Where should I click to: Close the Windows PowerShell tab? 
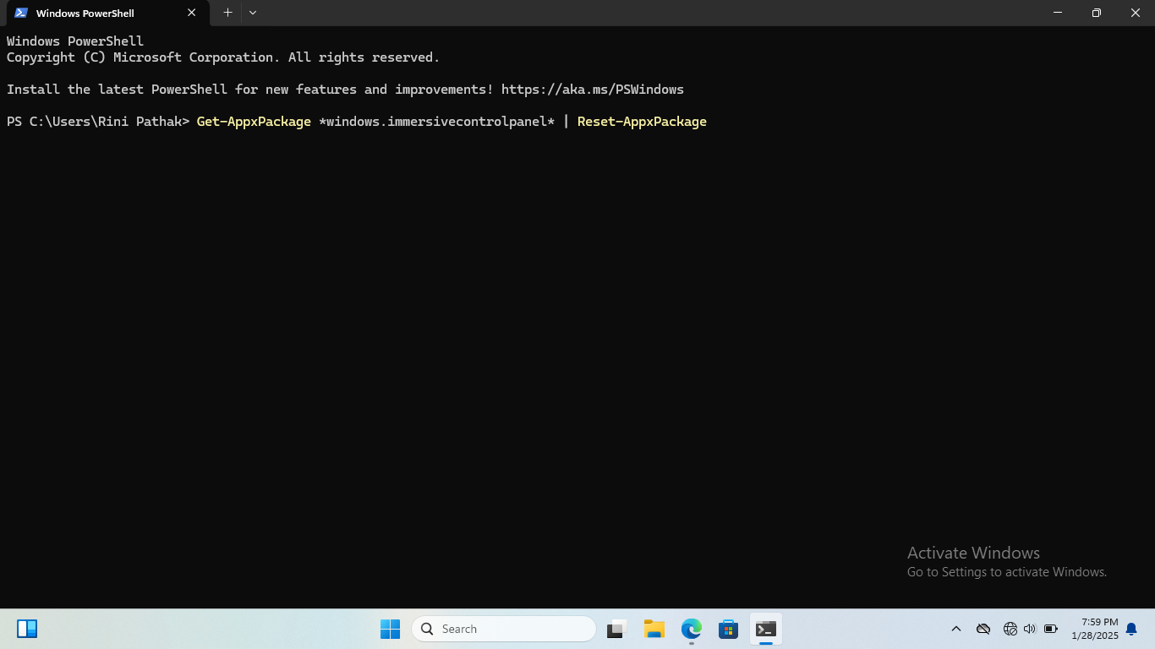192,13
